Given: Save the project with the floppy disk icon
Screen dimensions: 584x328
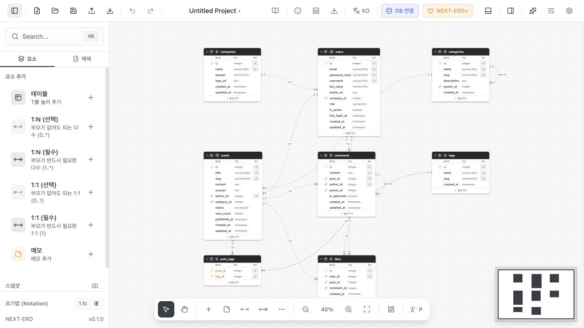Looking at the screenshot, I should click(73, 11).
